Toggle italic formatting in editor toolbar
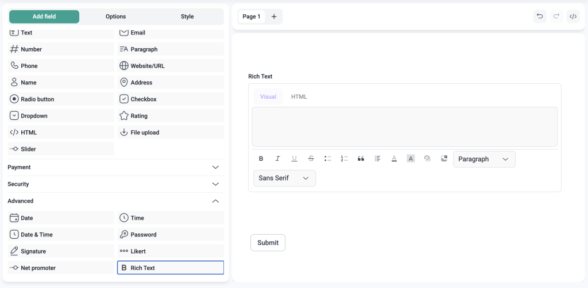 (277, 159)
